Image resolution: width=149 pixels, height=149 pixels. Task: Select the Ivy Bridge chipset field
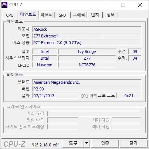click(87, 52)
